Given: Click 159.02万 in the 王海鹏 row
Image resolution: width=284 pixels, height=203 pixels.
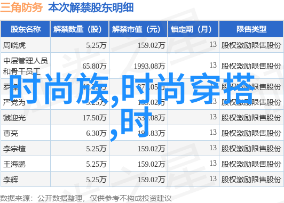Looking at the screenshot, I should coord(151,164).
